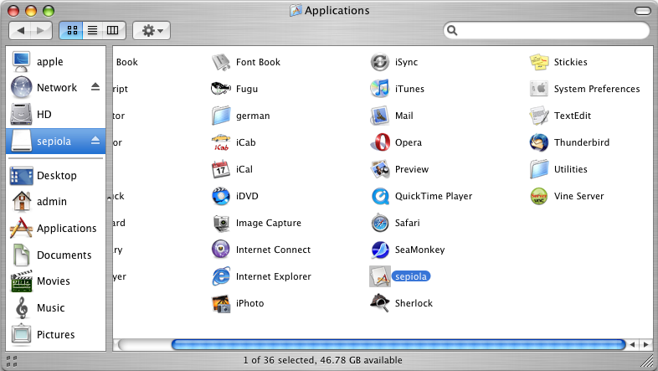Switch to column view mode
Screen dimensions: 658x371
pyautogui.click(x=113, y=30)
